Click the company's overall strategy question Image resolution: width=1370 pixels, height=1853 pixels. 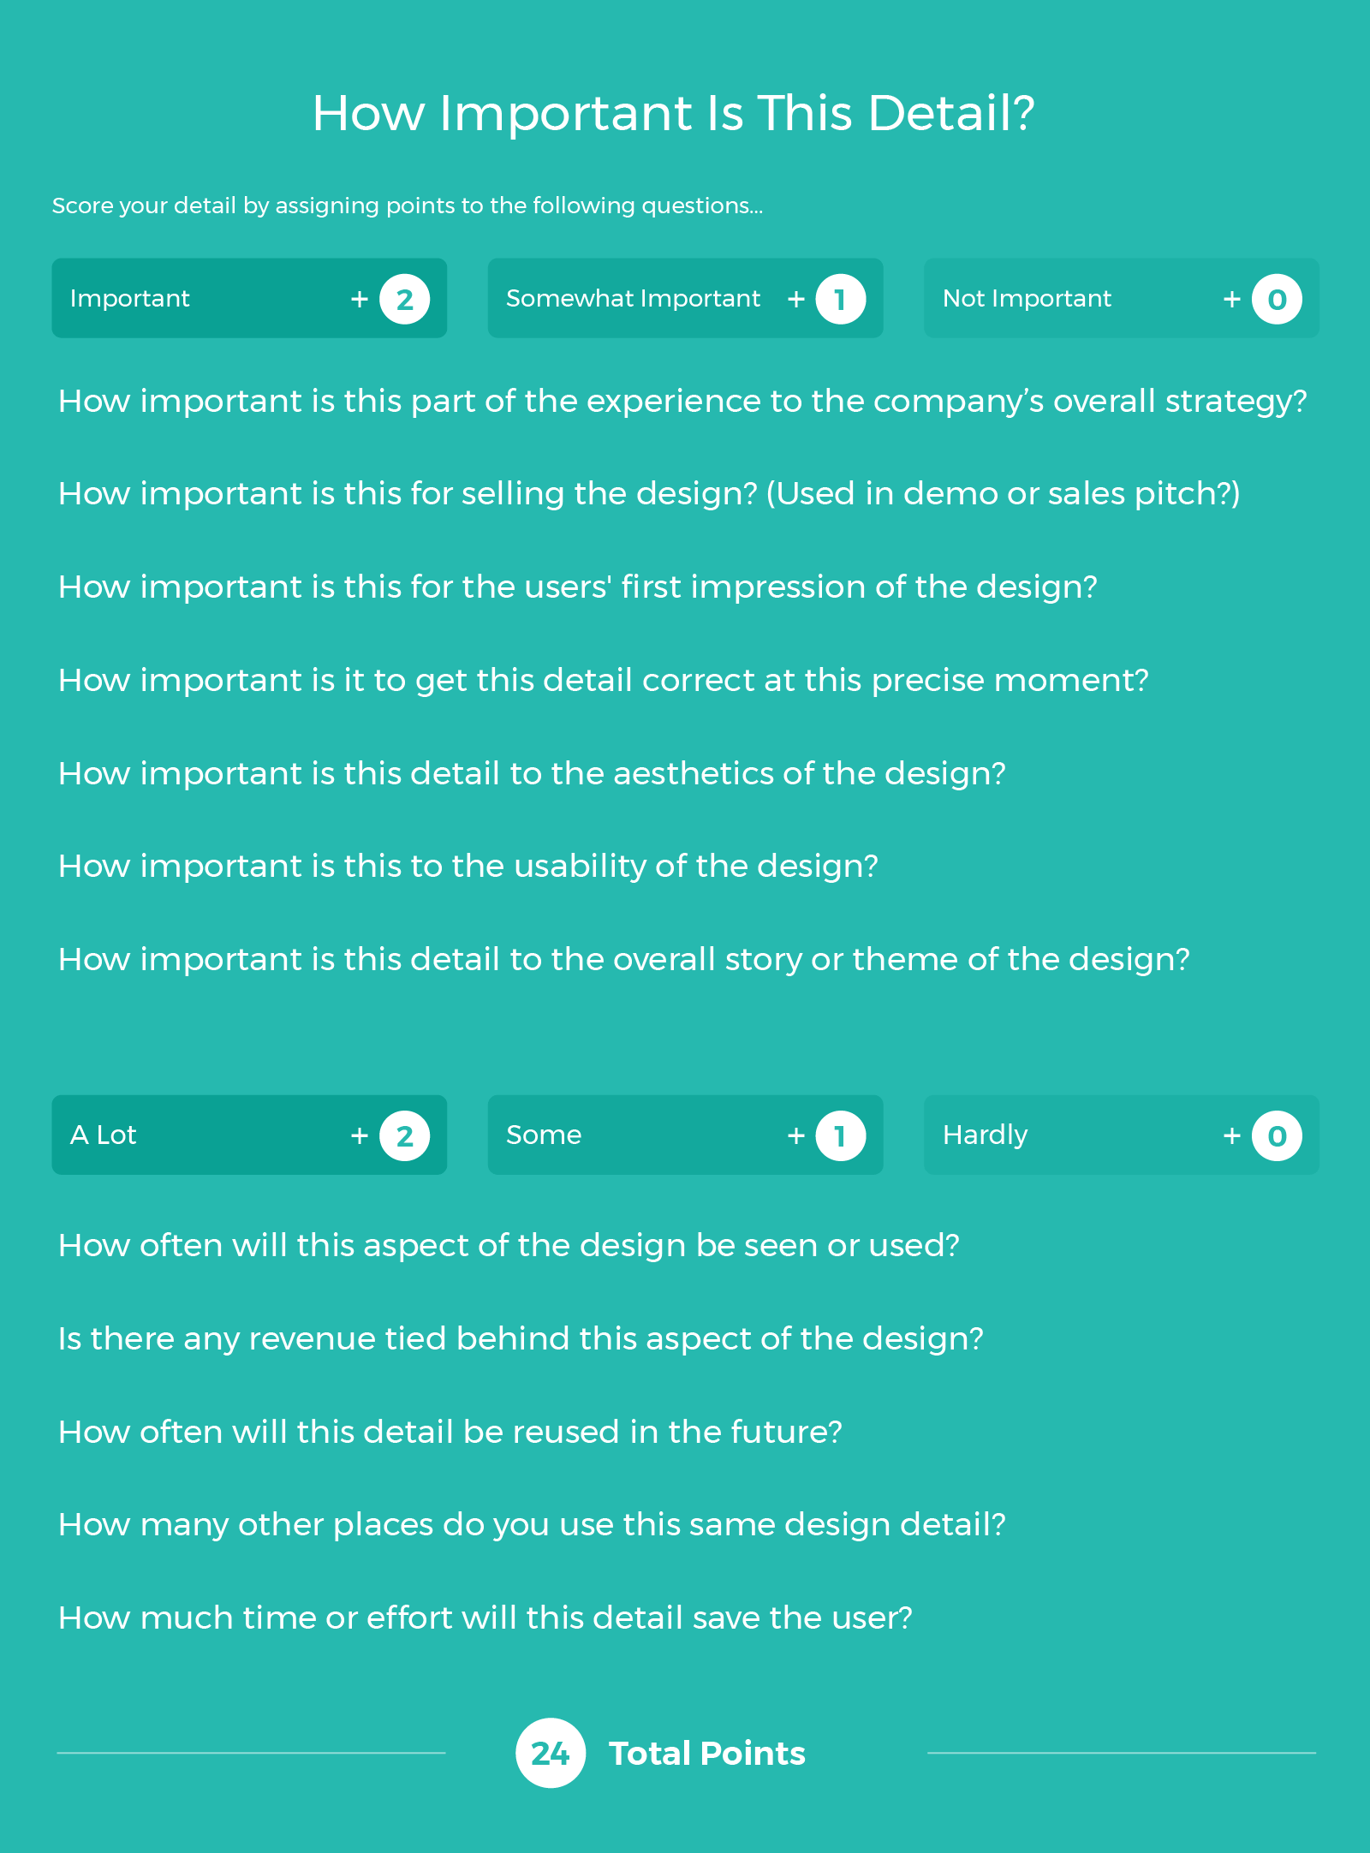[682, 401]
